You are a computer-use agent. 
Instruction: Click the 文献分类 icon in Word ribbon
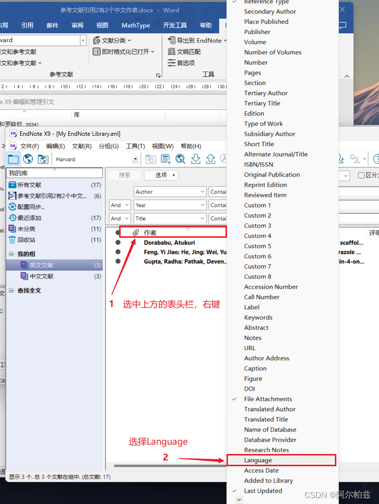coord(97,41)
